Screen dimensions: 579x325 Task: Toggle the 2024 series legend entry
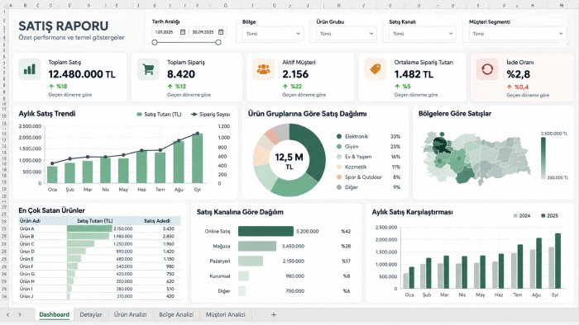[x=521, y=215]
